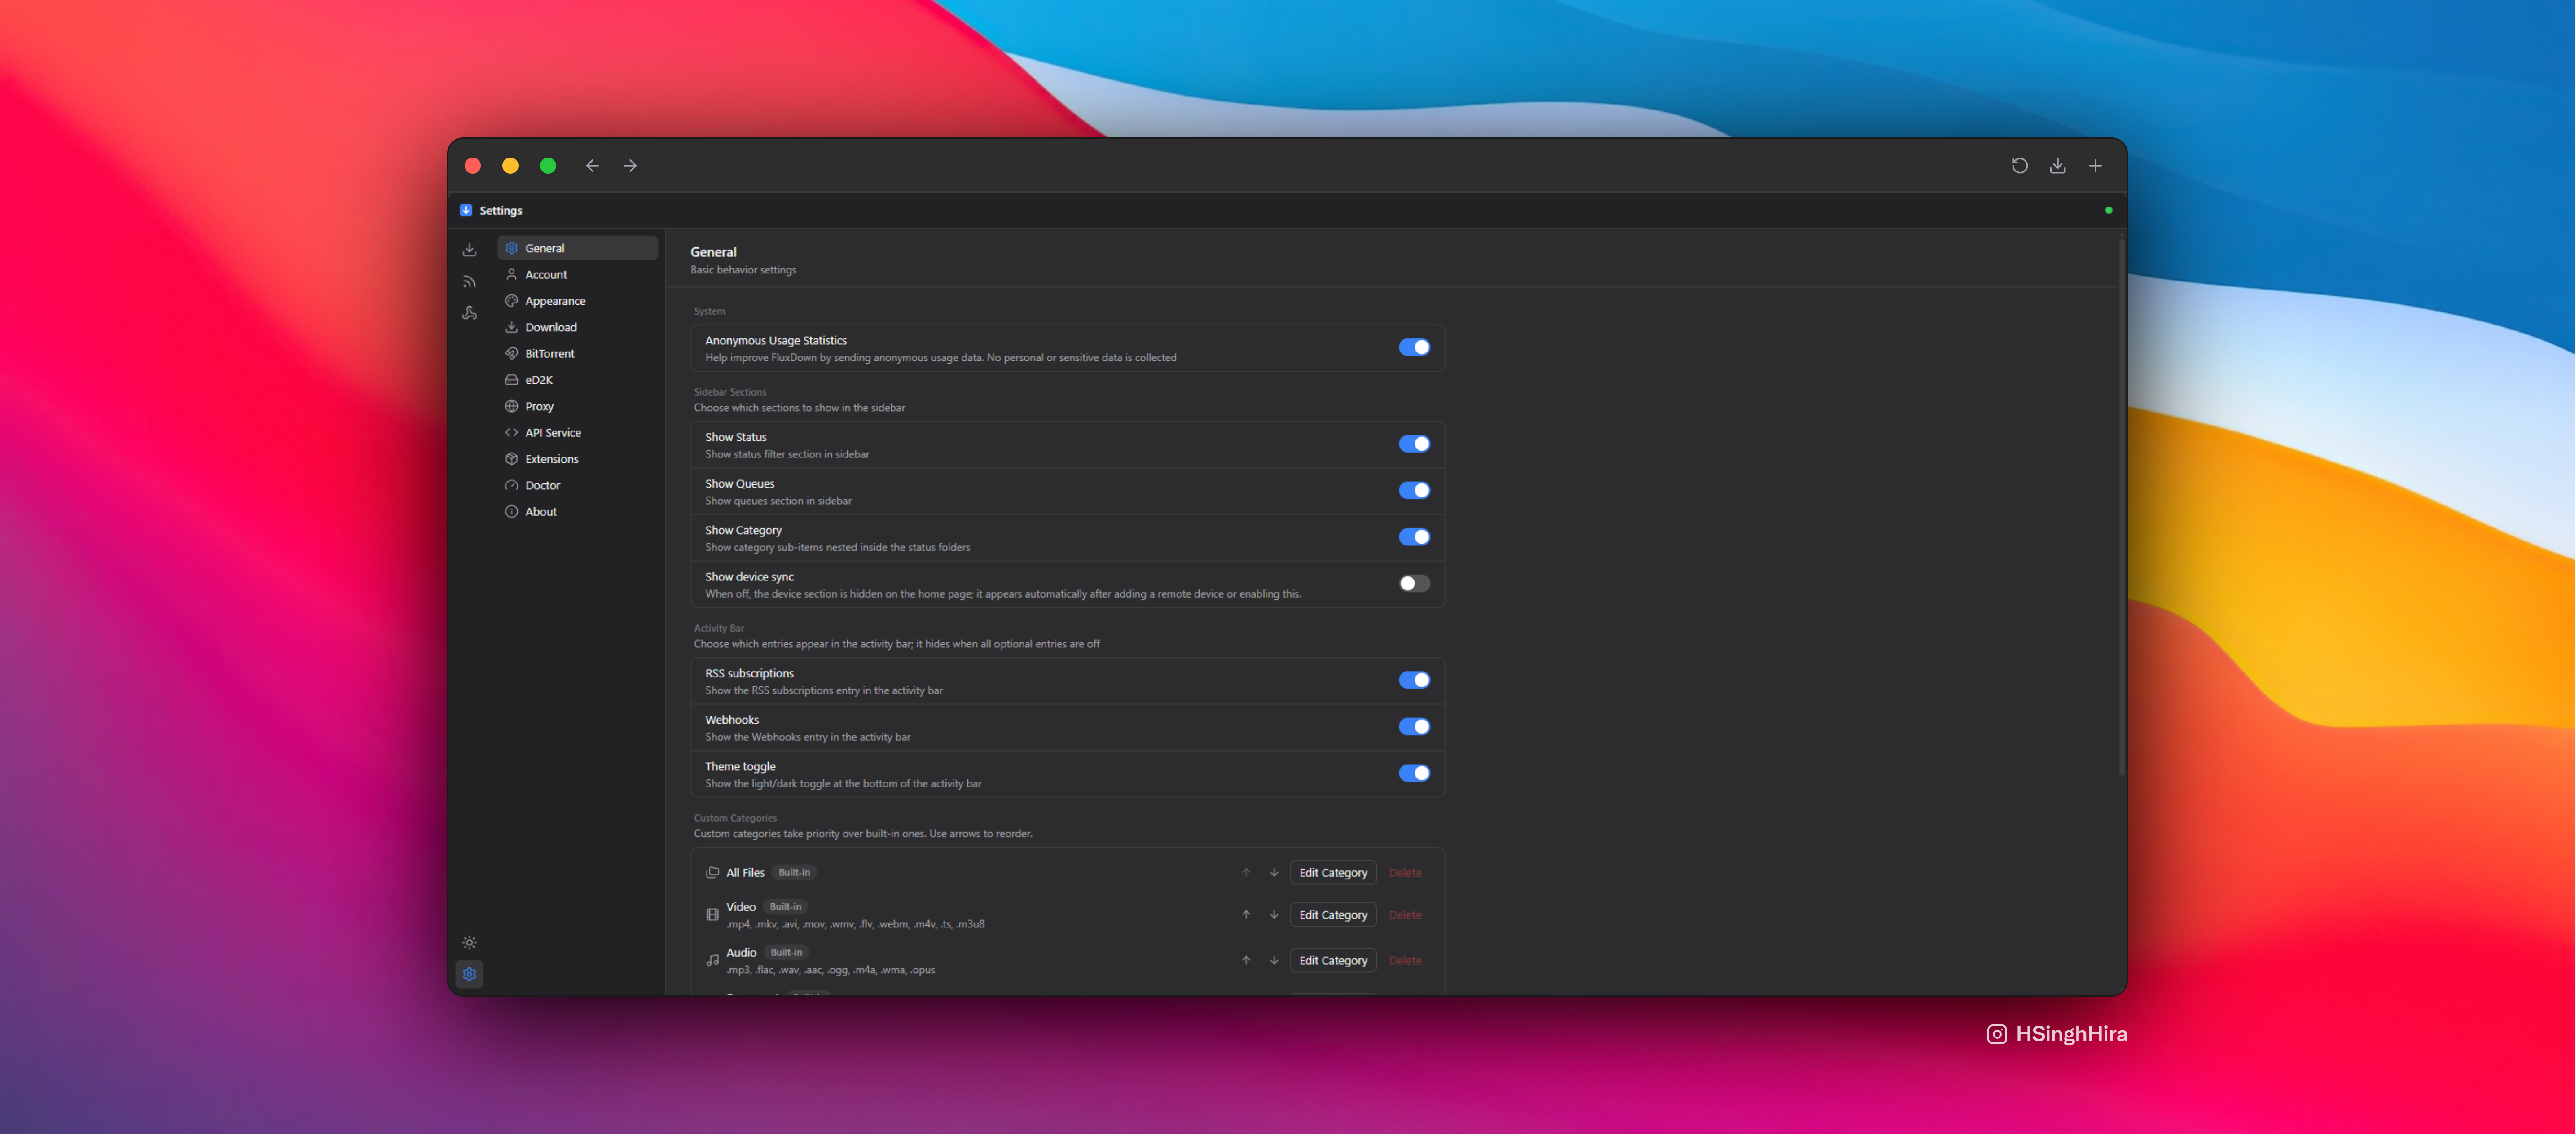2575x1134 pixels.
Task: Open Appearance settings section
Action: click(x=577, y=301)
